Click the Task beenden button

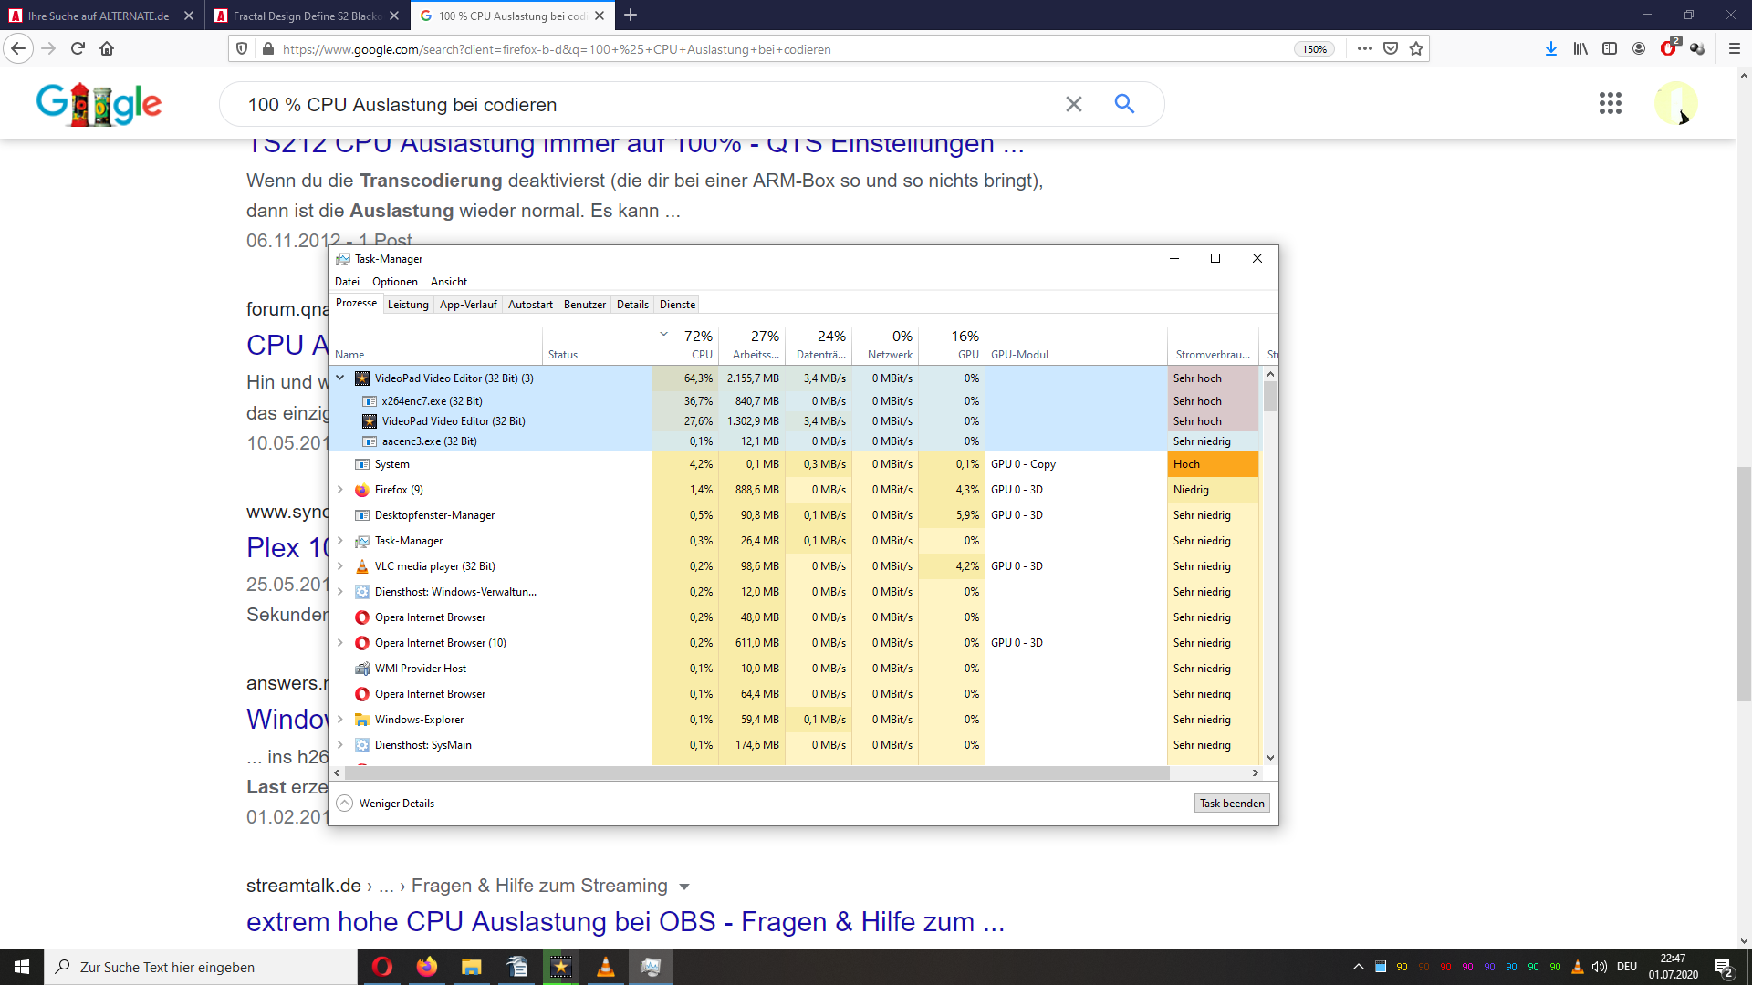1231,804
